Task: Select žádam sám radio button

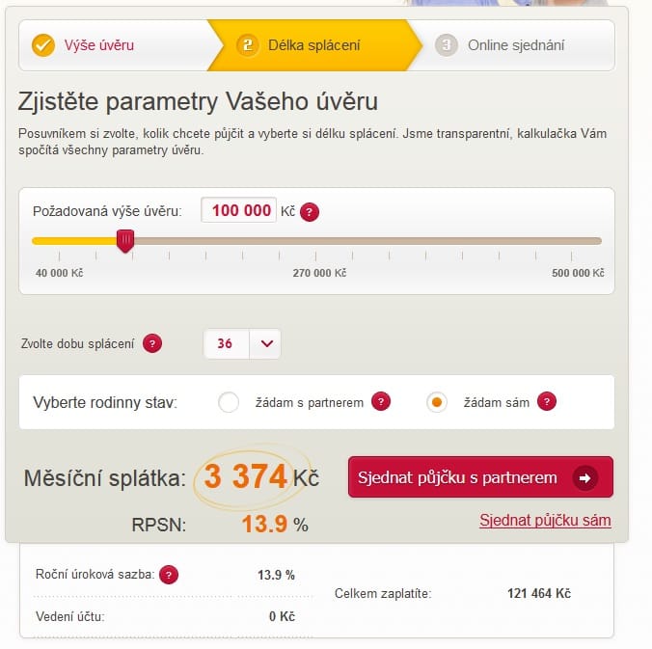Action: [437, 402]
